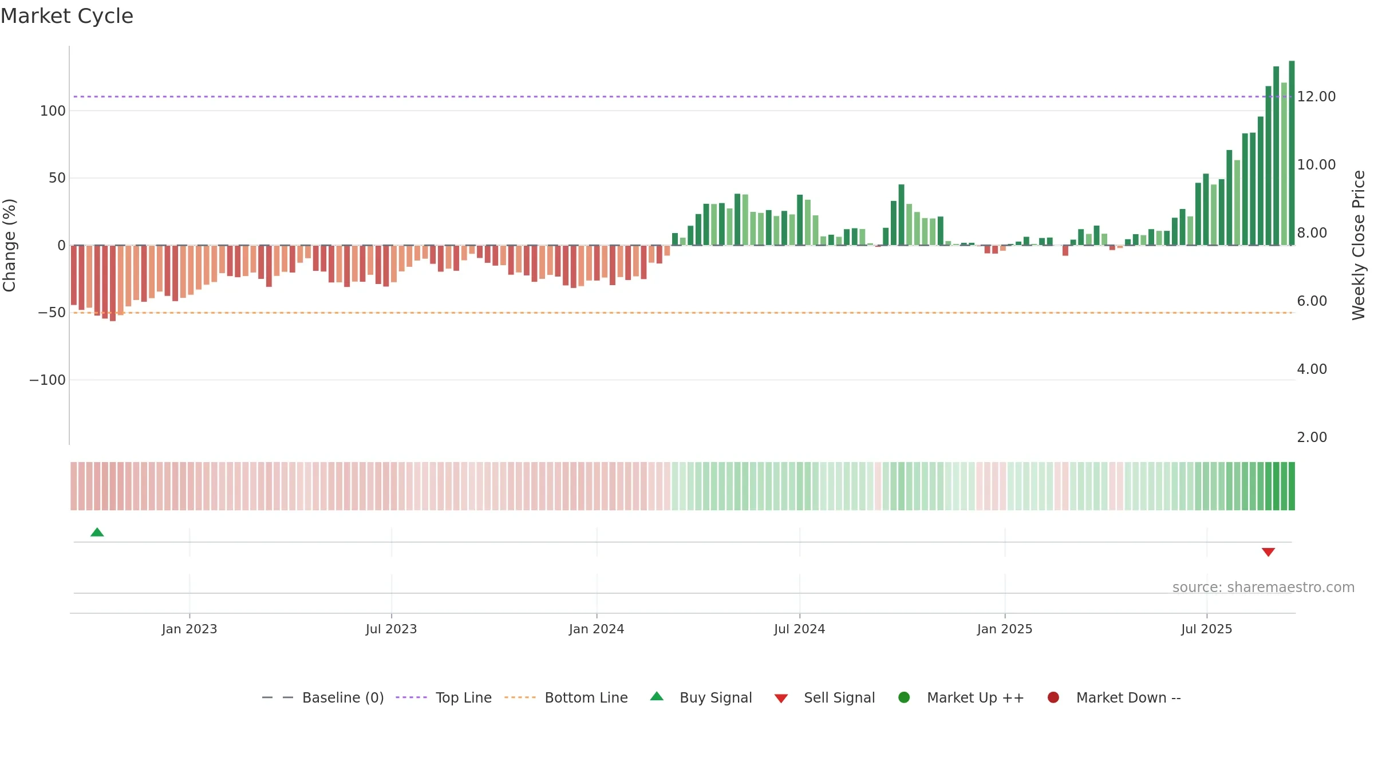Click the 8.00 price axis label
This screenshot has width=1374, height=773.
tap(1312, 233)
